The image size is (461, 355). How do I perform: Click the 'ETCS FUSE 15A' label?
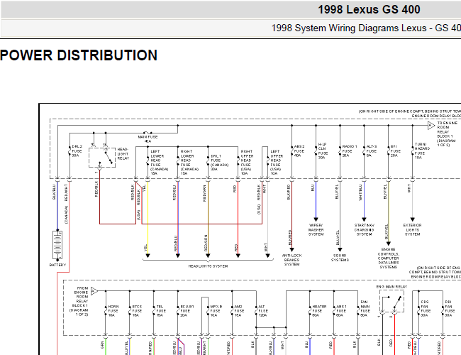tap(138, 311)
